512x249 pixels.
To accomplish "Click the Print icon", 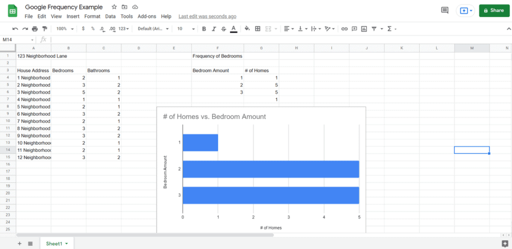I will [35, 28].
